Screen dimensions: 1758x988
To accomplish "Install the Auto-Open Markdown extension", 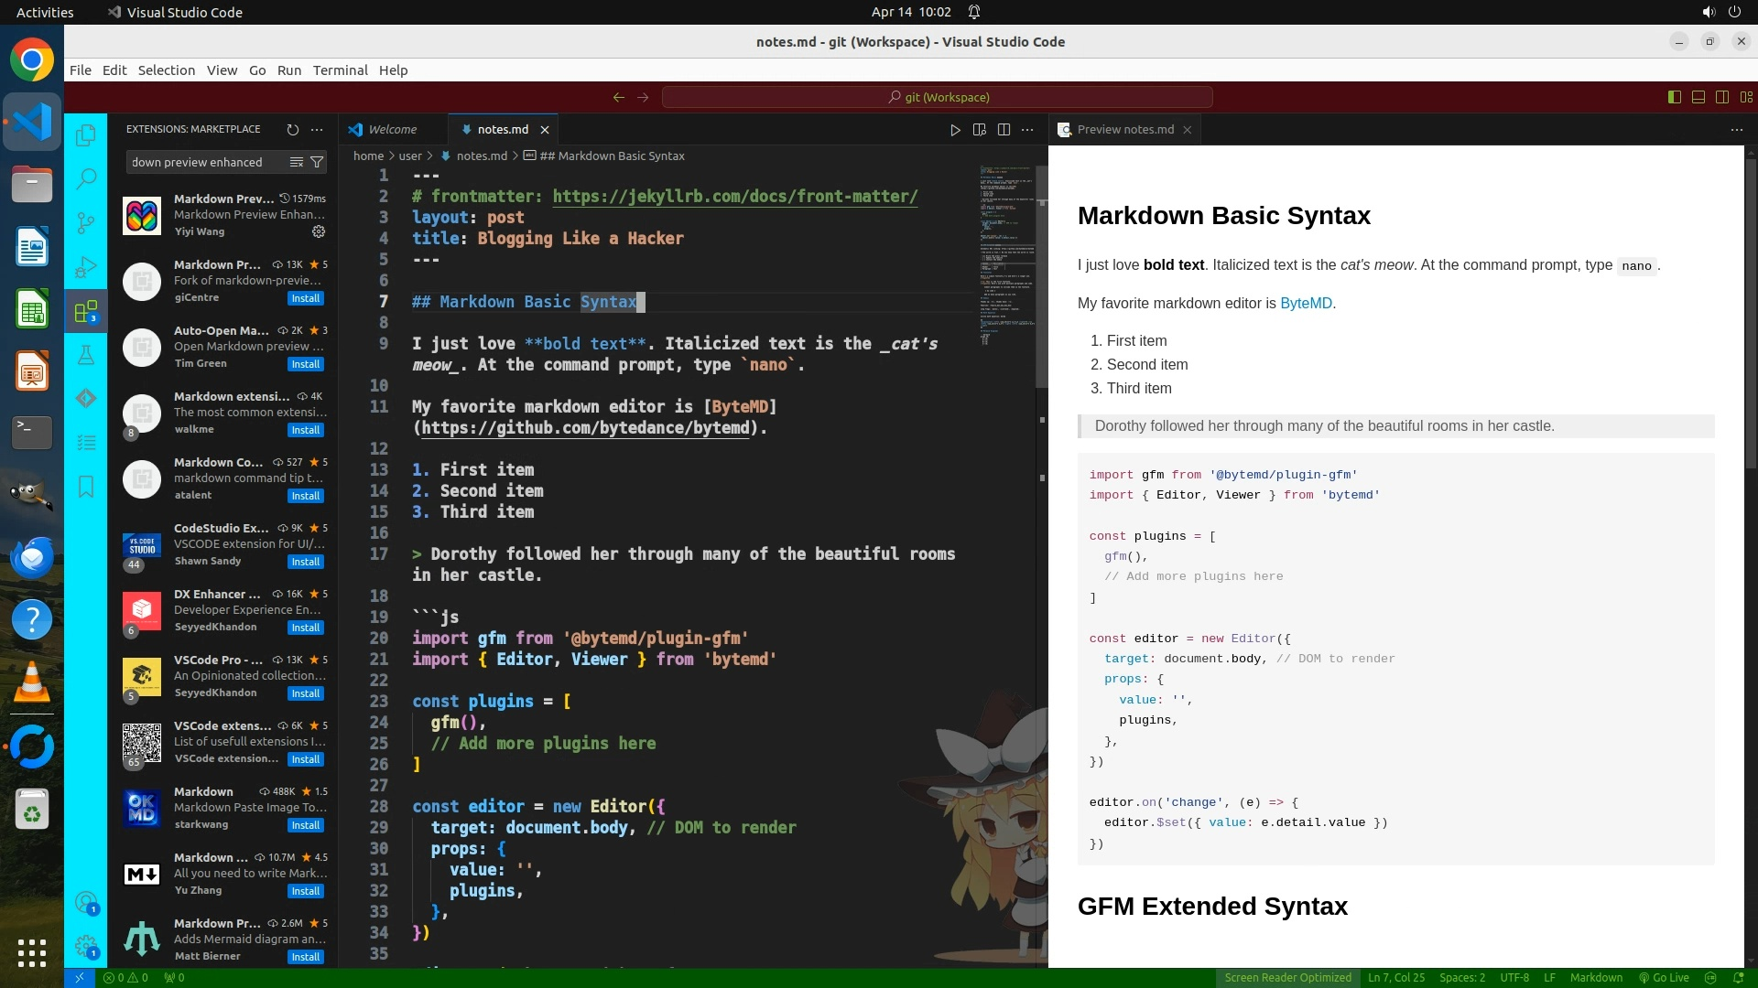I will click(x=305, y=364).
